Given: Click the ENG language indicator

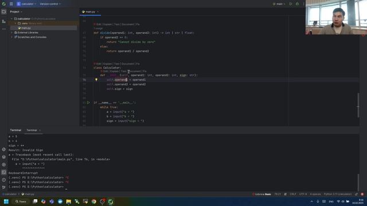Looking at the screenshot, I should (x=331, y=201).
